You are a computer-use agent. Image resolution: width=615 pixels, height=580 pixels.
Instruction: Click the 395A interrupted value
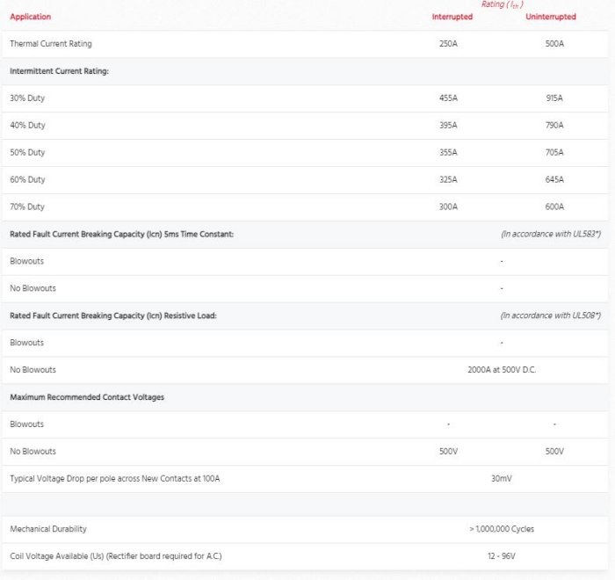click(x=448, y=126)
